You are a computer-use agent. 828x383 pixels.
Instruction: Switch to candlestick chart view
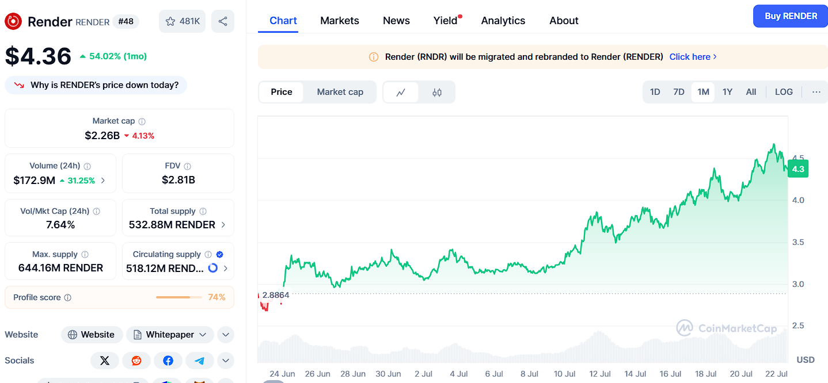click(x=437, y=92)
